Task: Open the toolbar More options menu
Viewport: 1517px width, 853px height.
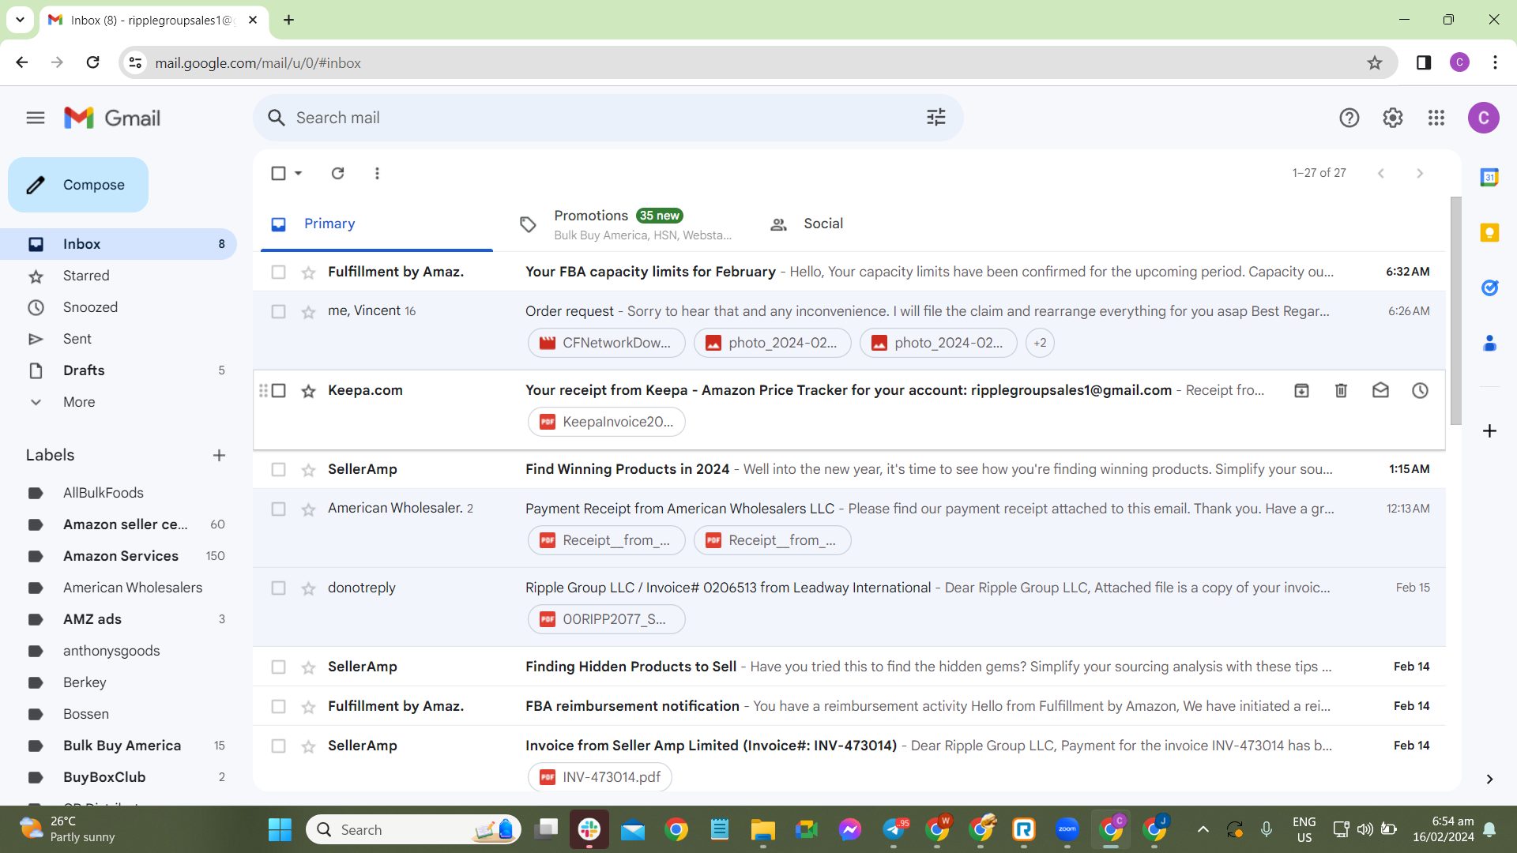Action: point(377,173)
